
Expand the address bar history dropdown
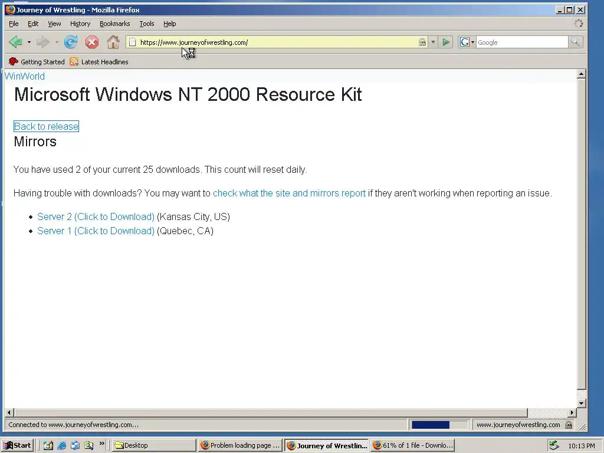click(x=433, y=42)
